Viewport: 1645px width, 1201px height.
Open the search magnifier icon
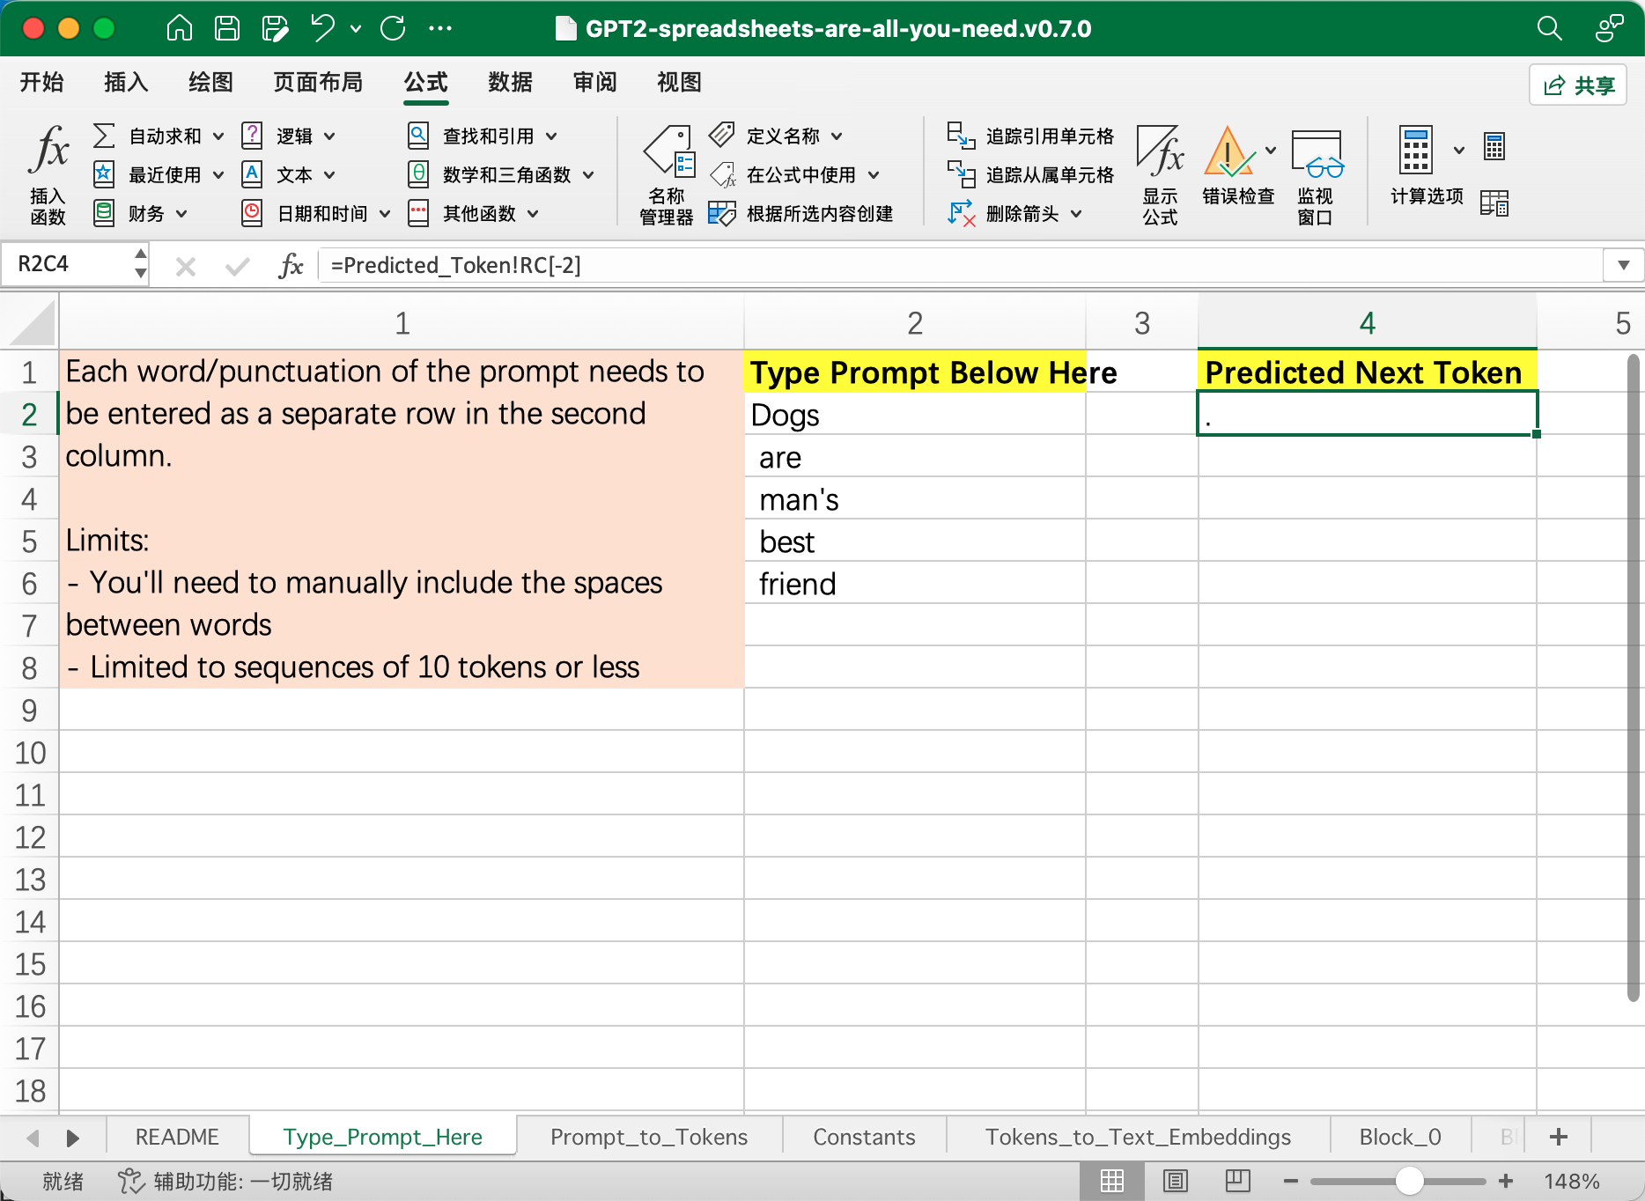[x=1549, y=28]
